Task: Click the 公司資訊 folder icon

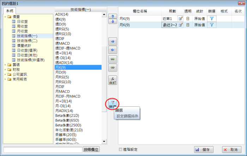Action: [10, 74]
